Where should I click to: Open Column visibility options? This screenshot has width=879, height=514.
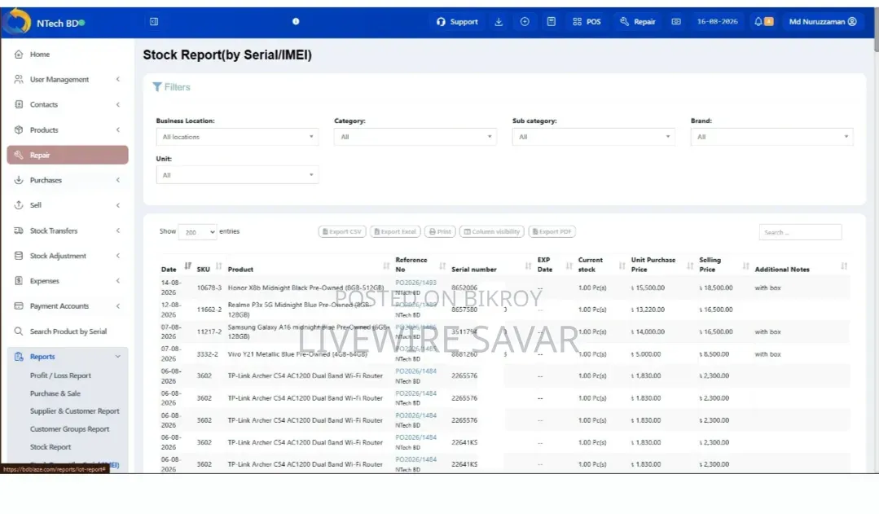[492, 231]
